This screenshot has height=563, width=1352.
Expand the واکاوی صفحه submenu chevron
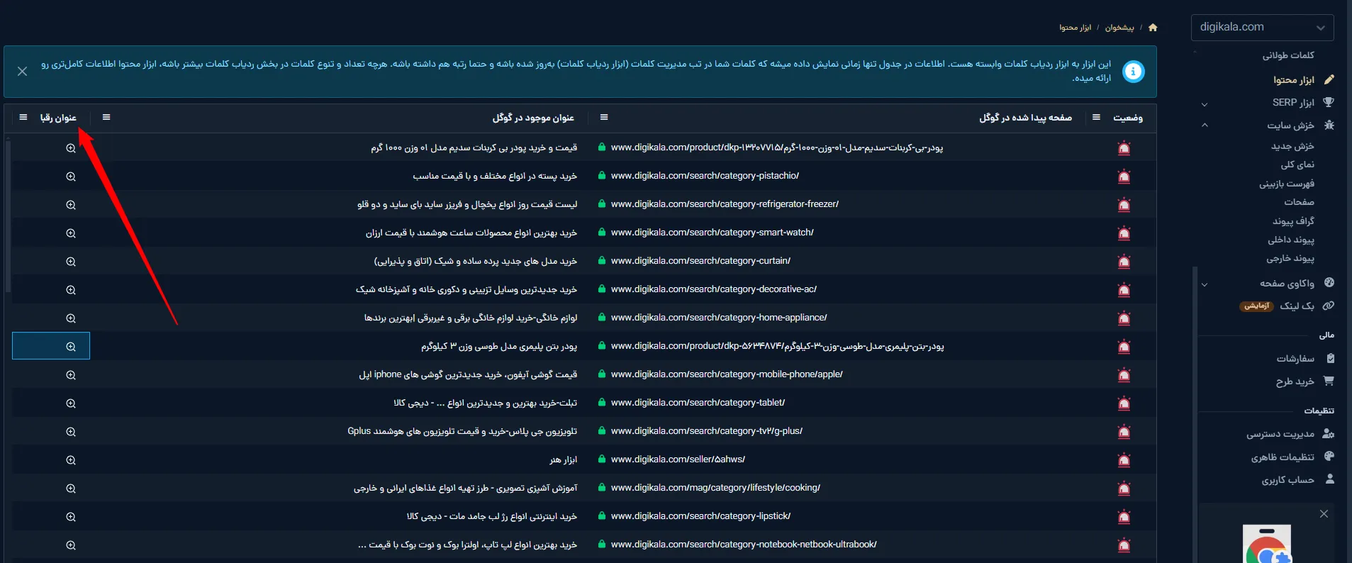click(x=1205, y=285)
